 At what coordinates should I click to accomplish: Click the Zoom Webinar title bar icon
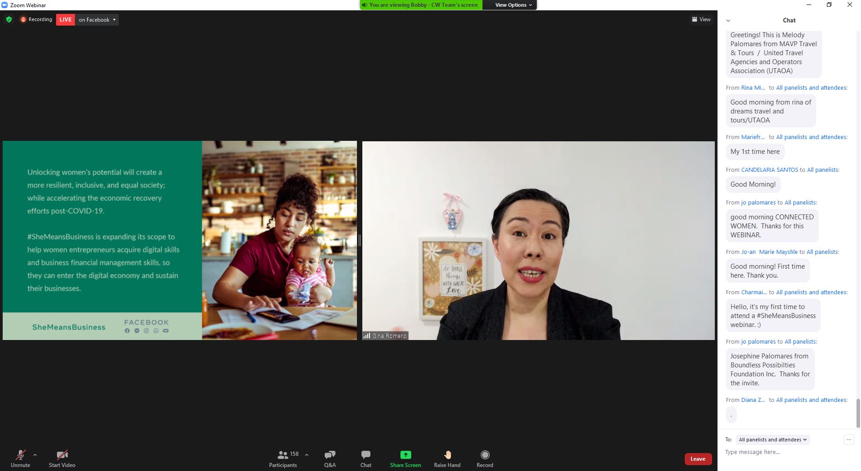click(4, 5)
